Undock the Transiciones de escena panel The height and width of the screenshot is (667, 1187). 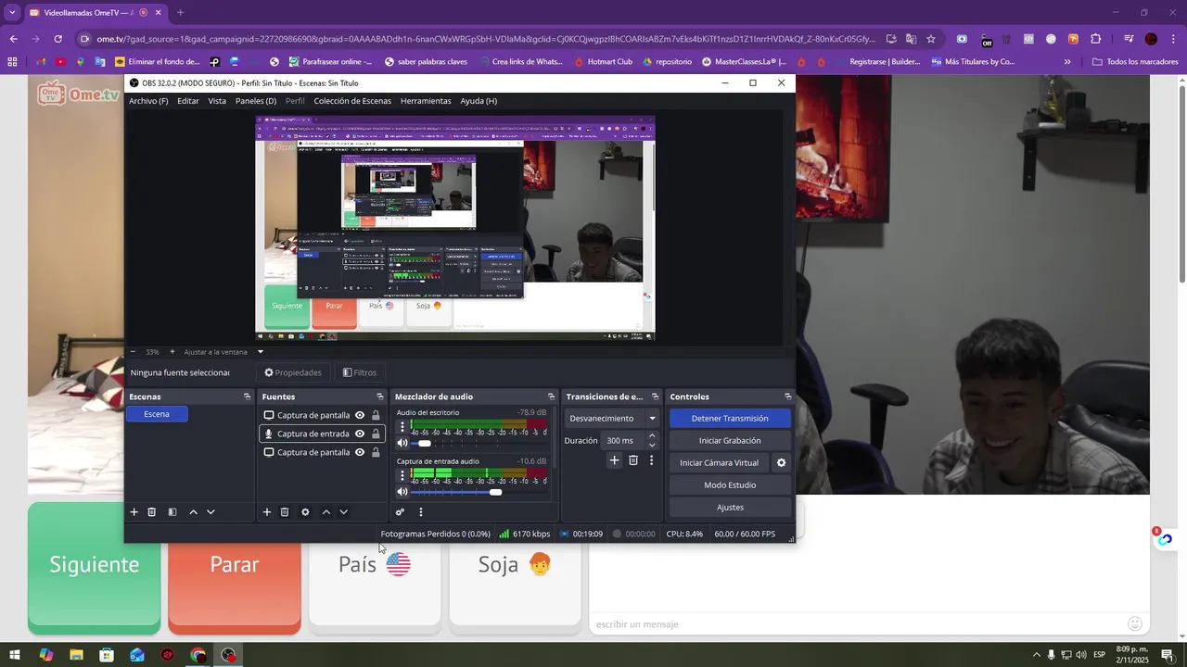coord(655,396)
